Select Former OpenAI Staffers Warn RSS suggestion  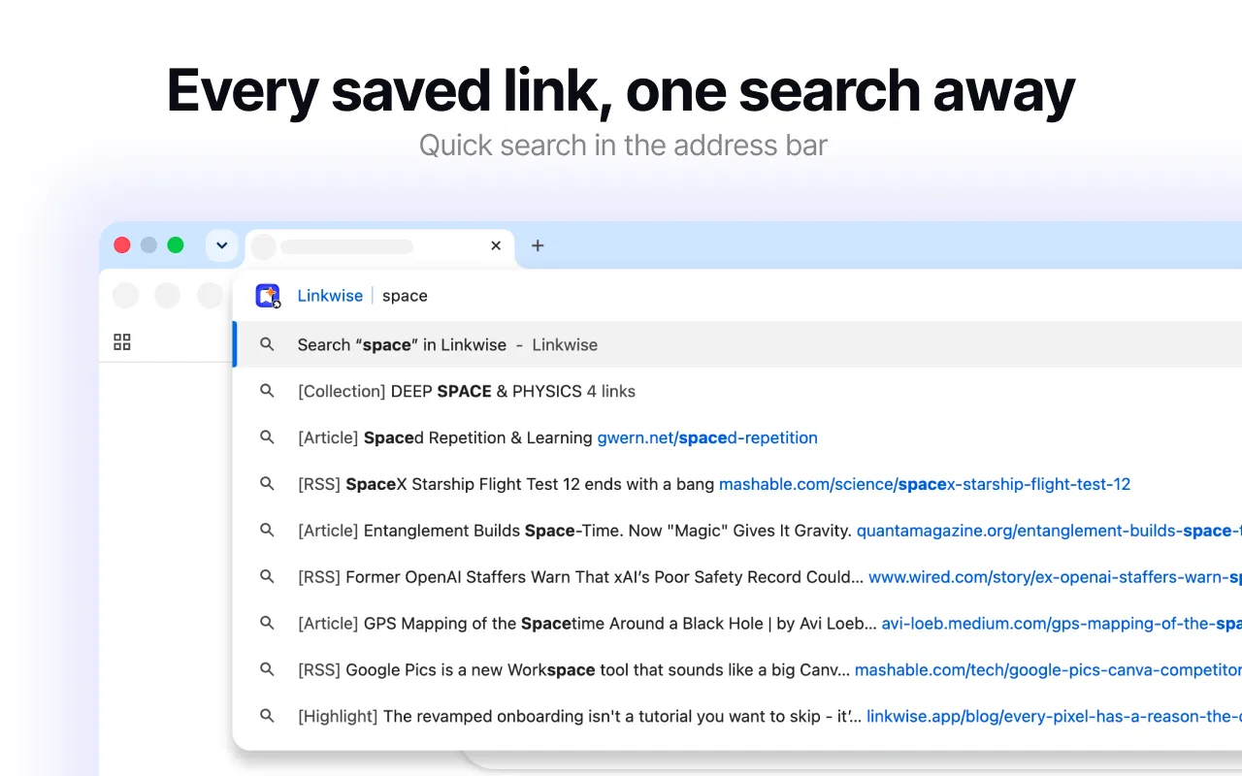(x=737, y=576)
